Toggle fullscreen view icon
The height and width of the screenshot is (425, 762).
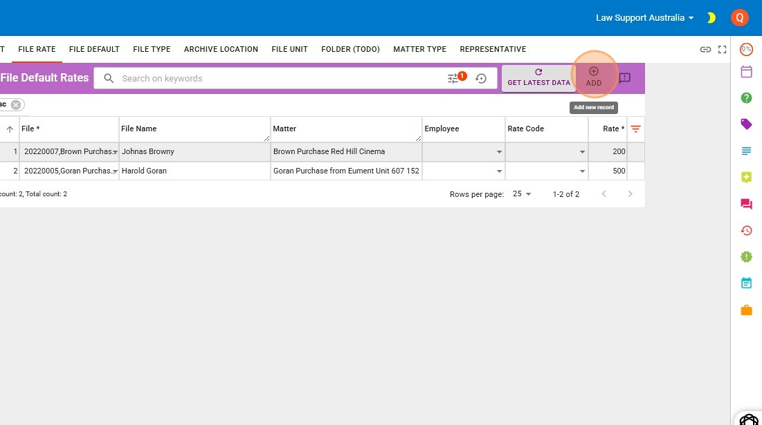click(723, 49)
